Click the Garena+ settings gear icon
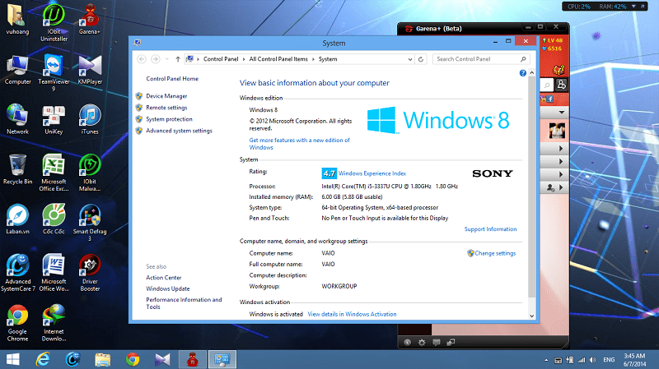 [422, 343]
